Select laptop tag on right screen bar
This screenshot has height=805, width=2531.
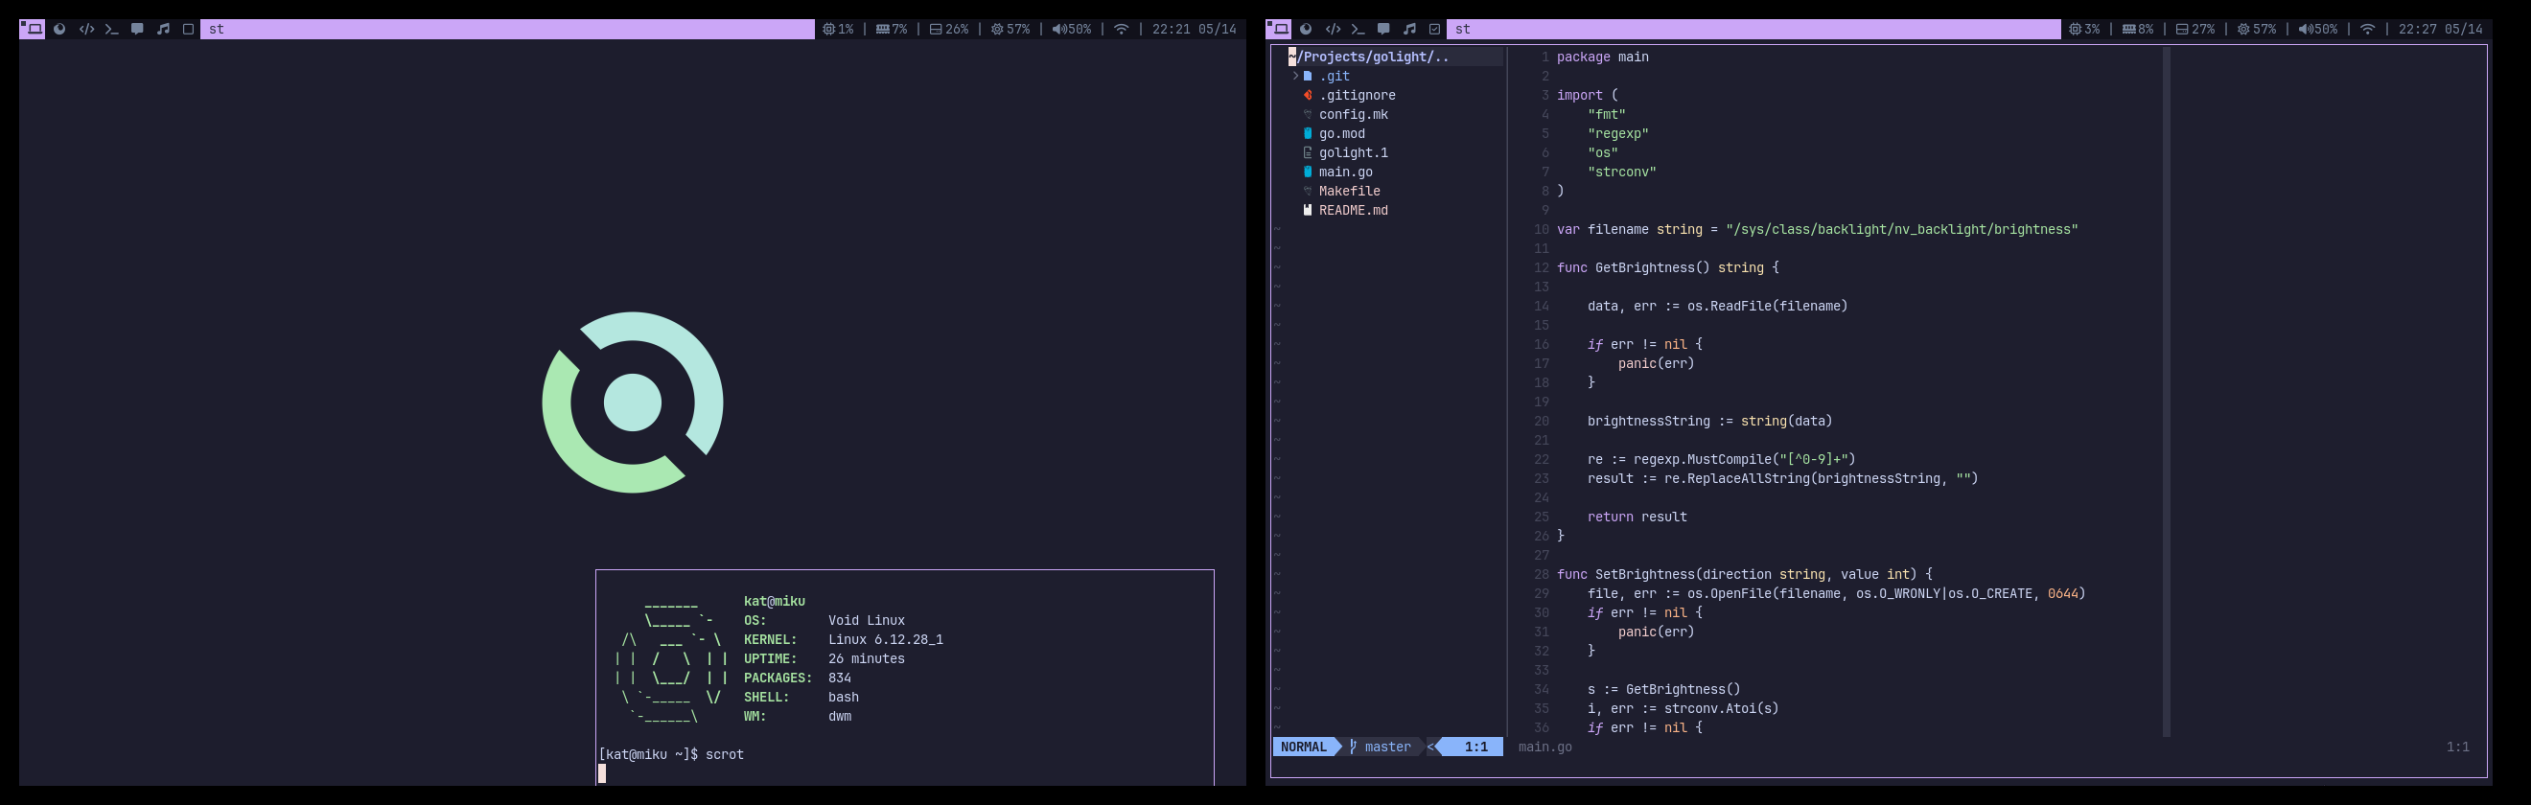pyautogui.click(x=1279, y=30)
